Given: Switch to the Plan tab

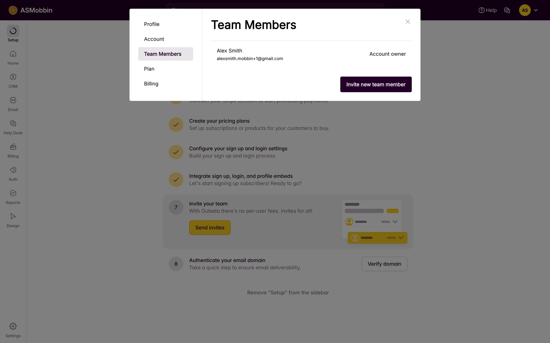Looking at the screenshot, I should coord(149,69).
